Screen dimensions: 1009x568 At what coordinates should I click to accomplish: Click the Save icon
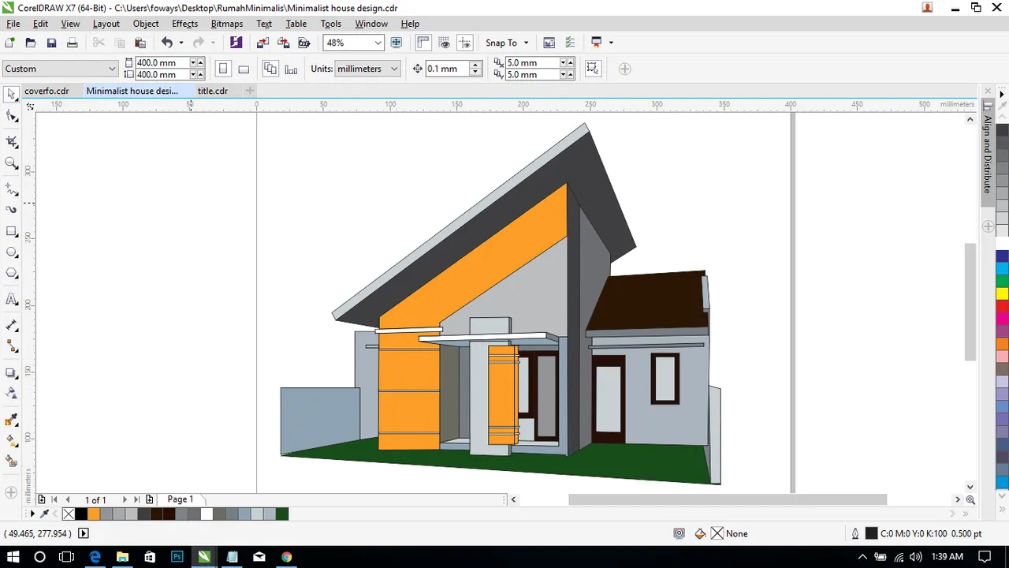click(51, 43)
